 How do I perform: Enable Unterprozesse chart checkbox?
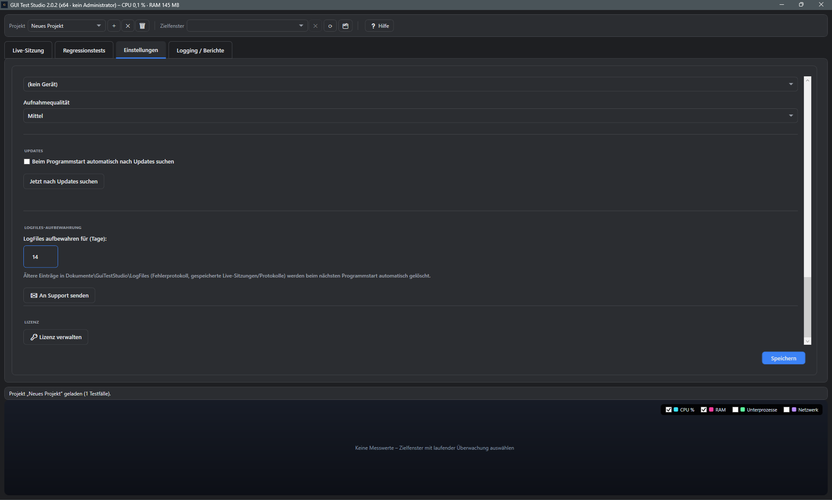(x=735, y=410)
